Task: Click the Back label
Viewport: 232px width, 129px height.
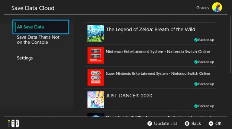Action: [196, 124]
